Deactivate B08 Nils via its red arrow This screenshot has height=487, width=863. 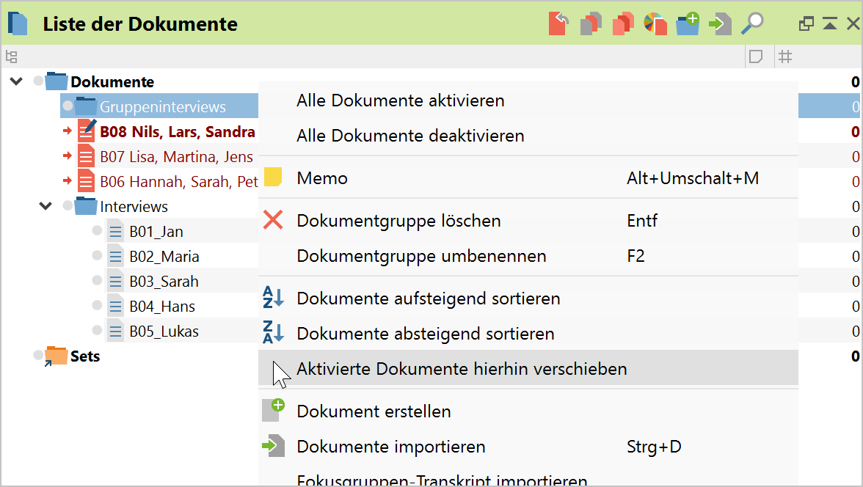click(68, 131)
